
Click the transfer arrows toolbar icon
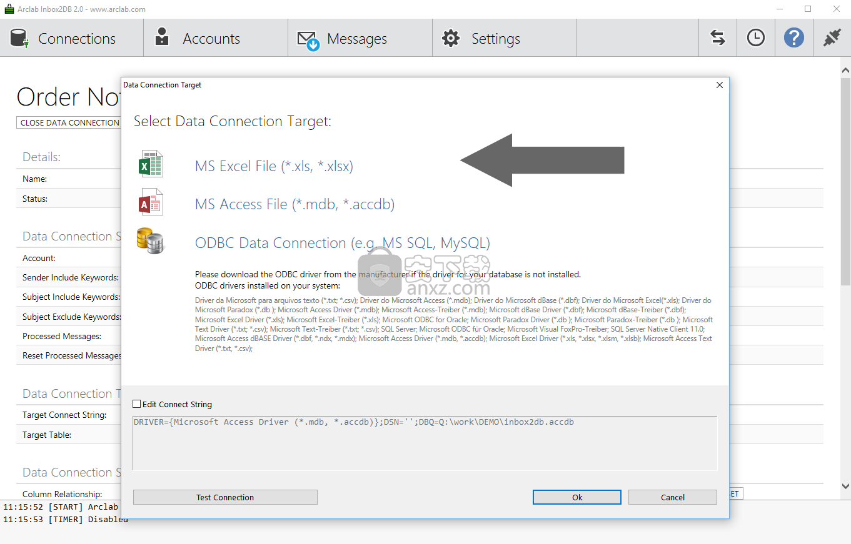point(718,38)
